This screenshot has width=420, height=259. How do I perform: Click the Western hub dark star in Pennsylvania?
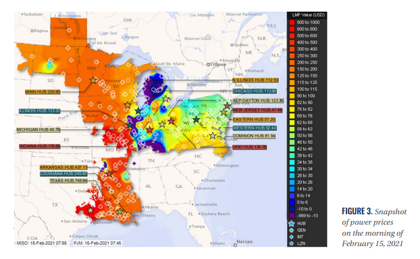[x=197, y=119]
